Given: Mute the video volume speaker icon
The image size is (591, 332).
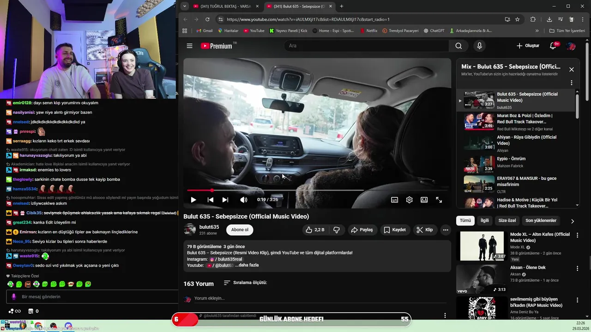Looking at the screenshot, I should coord(243,200).
